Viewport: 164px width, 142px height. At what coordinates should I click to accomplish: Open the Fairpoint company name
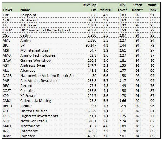[x=28, y=15]
